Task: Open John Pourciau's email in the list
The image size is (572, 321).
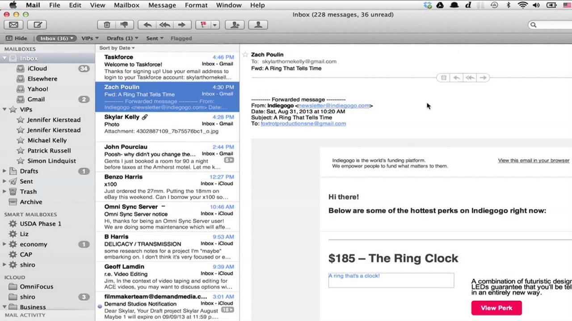Action: coord(167,156)
